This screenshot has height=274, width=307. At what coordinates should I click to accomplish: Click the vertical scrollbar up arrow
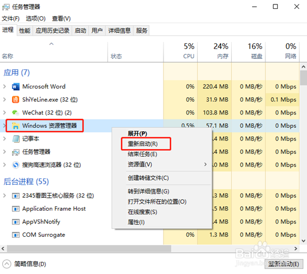[x=303, y=67]
